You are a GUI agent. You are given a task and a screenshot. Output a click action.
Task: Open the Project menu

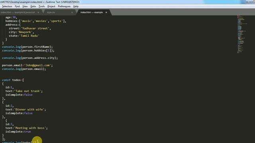(x=51, y=6)
